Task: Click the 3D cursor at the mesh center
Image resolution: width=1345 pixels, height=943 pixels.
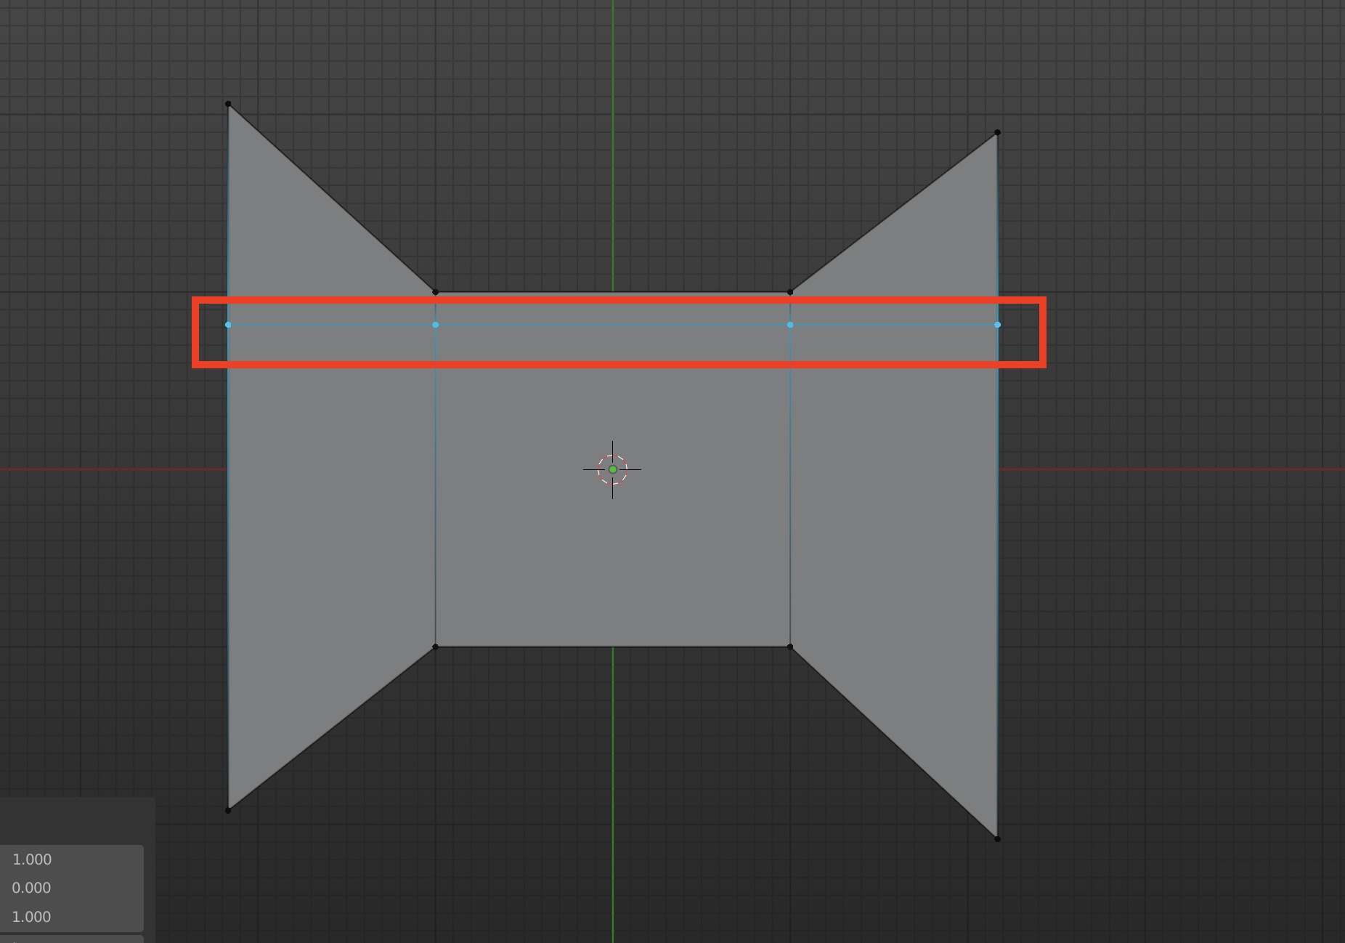Action: click(612, 469)
